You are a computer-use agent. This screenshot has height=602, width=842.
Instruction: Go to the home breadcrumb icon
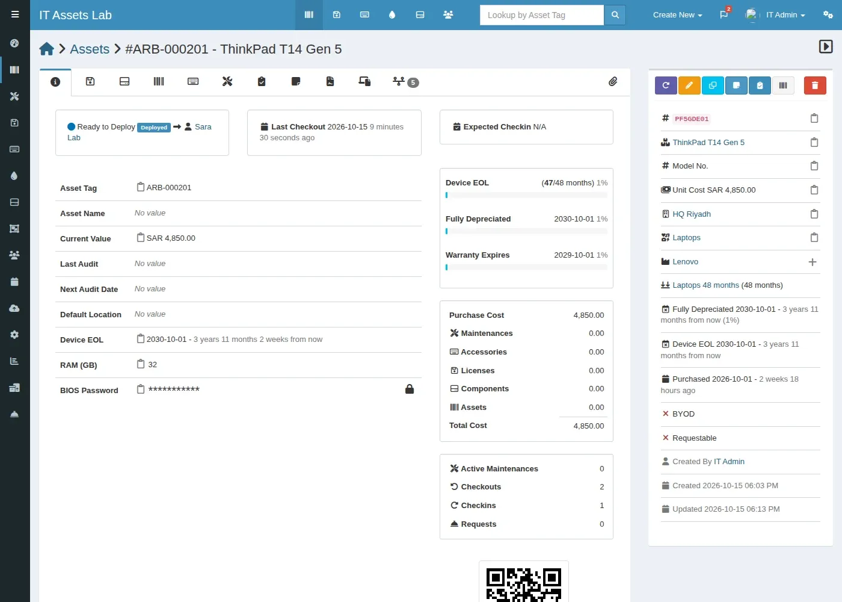47,49
